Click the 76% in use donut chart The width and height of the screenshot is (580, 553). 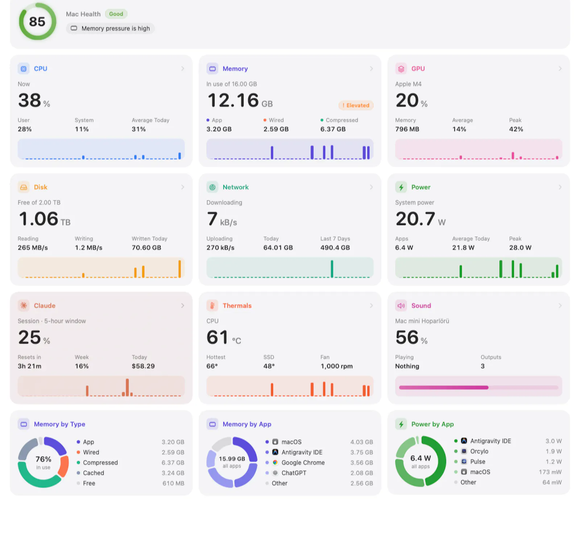pyautogui.click(x=43, y=462)
